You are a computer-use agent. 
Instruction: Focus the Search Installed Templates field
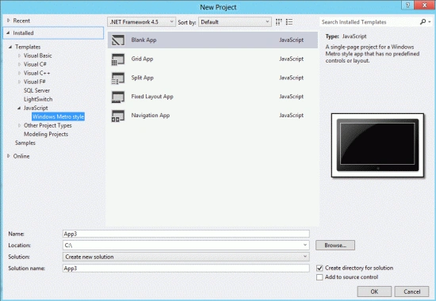pyautogui.click(x=369, y=22)
